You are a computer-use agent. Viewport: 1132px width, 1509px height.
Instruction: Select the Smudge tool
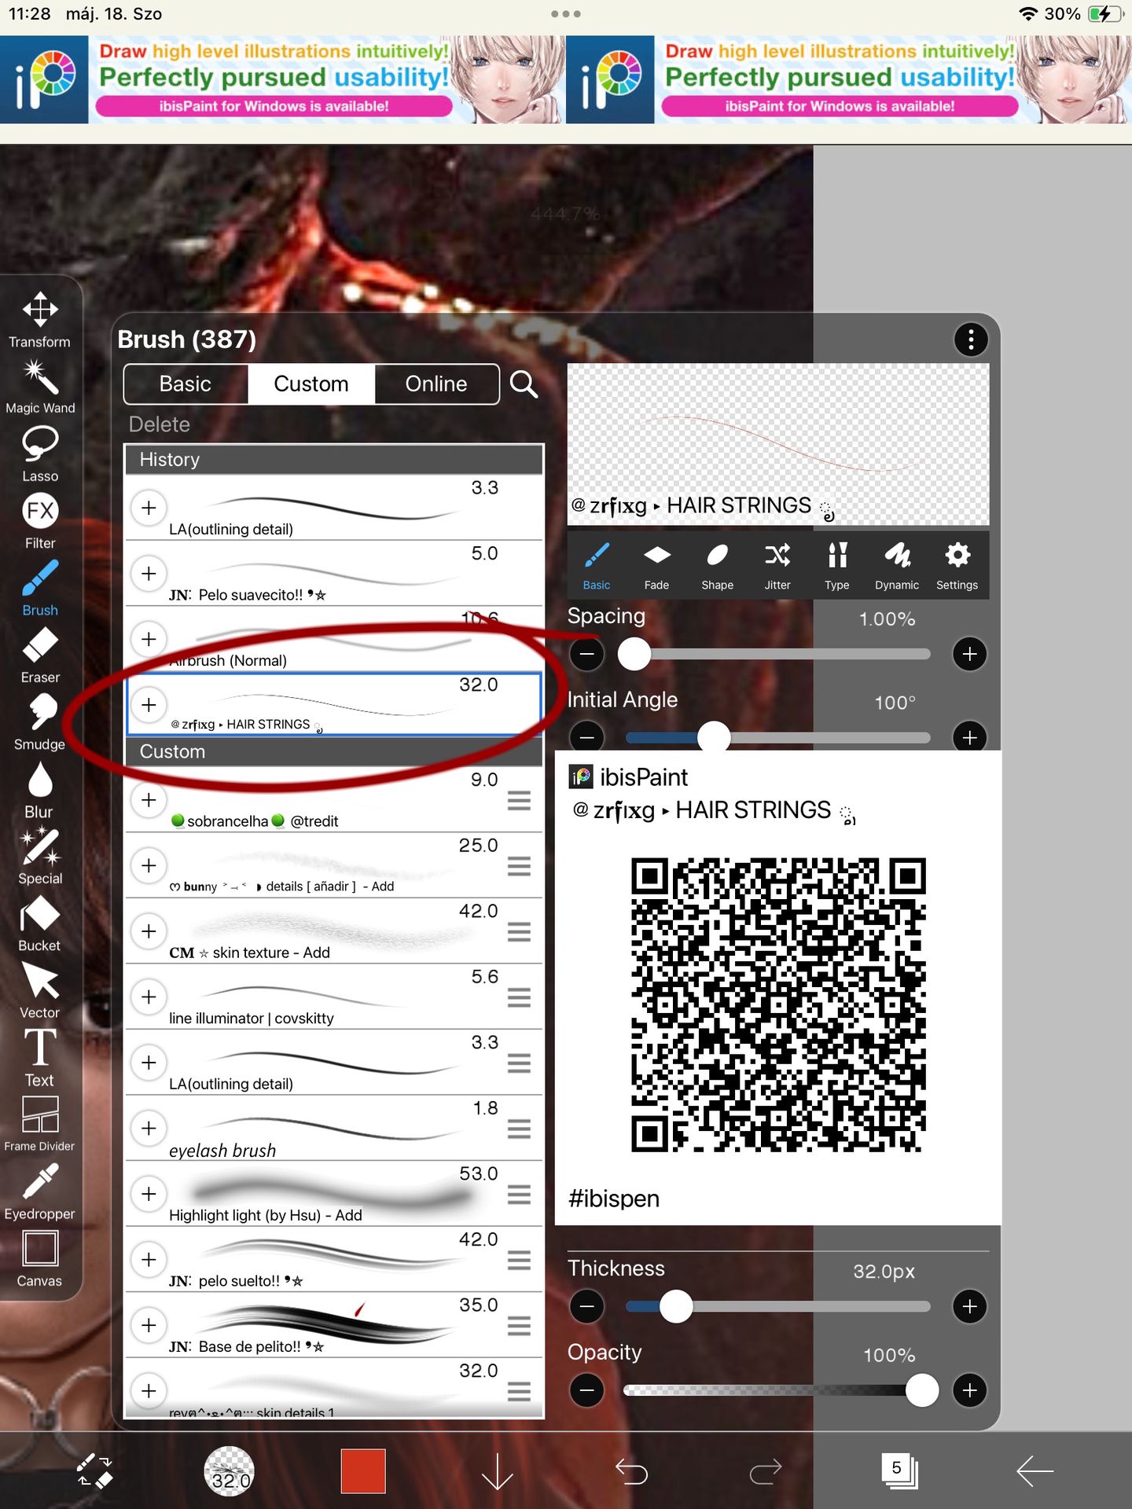tap(40, 722)
